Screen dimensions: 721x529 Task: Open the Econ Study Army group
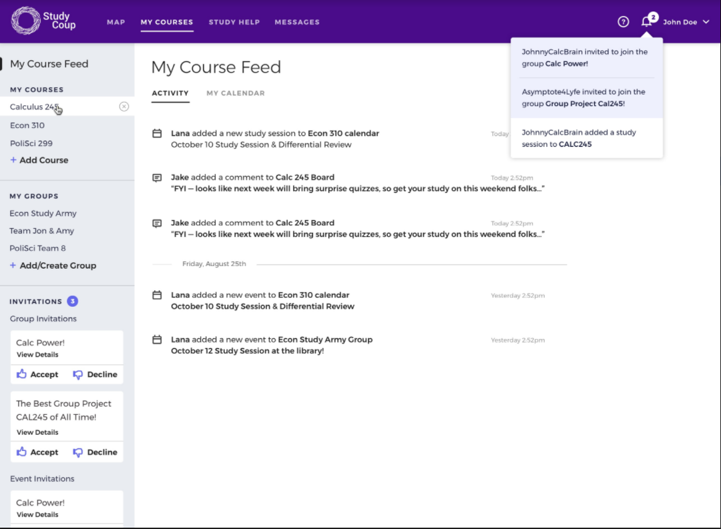pos(43,213)
